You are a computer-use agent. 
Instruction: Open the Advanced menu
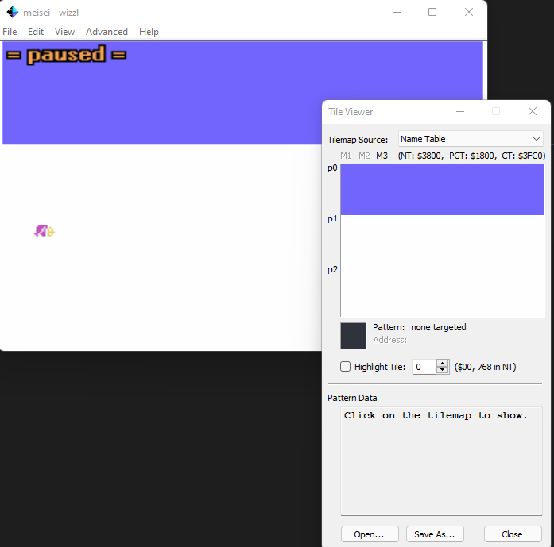coord(107,32)
